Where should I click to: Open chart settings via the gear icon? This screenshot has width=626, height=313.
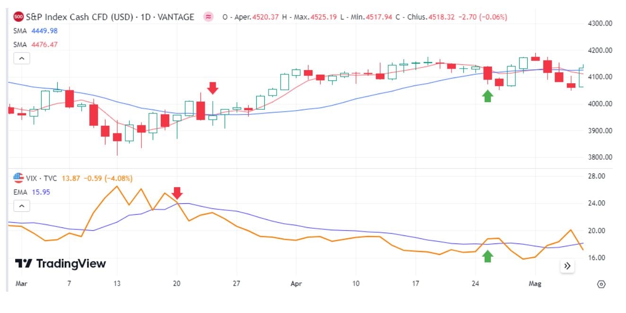coord(600,284)
